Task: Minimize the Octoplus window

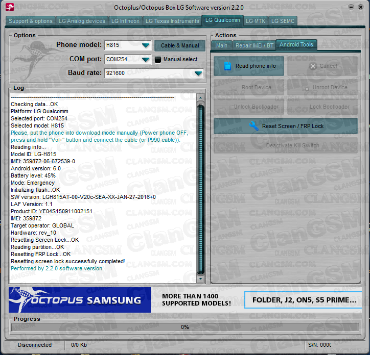Action: pos(351,7)
